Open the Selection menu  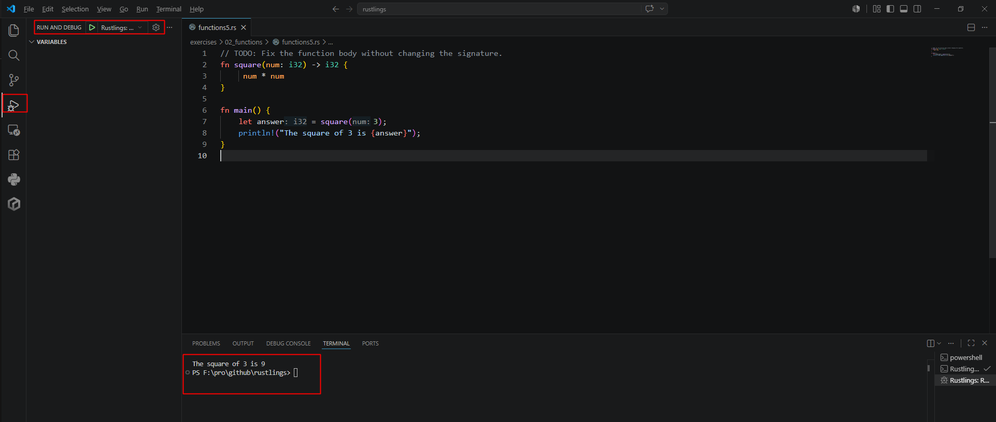(x=75, y=9)
